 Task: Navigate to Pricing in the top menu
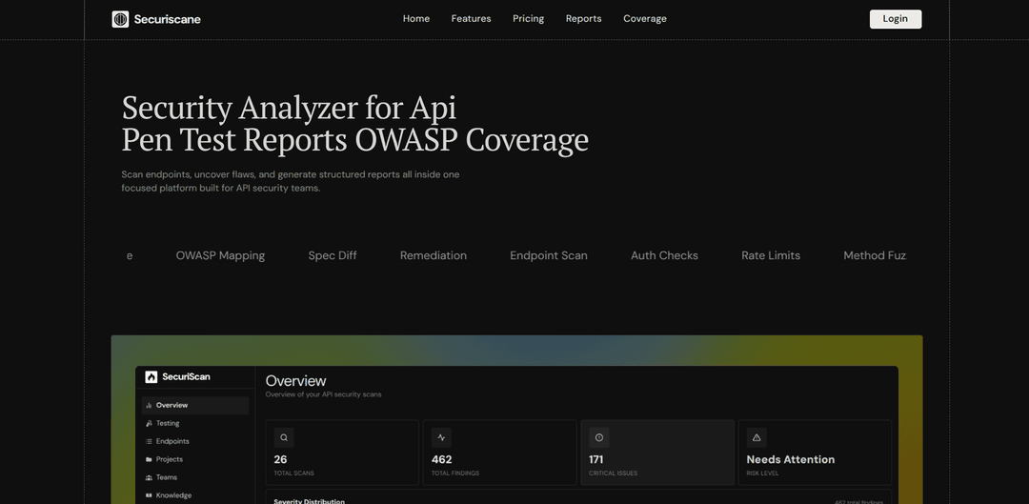tap(528, 19)
